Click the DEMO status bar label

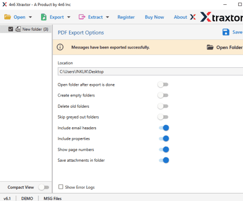pos(27,198)
